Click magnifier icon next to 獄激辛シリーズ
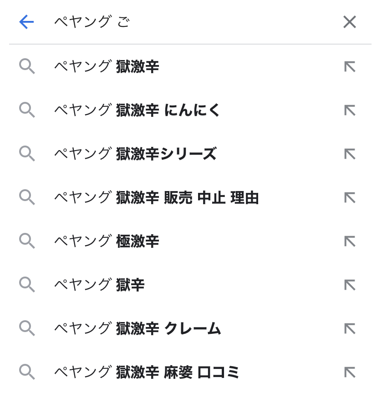The image size is (377, 393). tap(27, 154)
